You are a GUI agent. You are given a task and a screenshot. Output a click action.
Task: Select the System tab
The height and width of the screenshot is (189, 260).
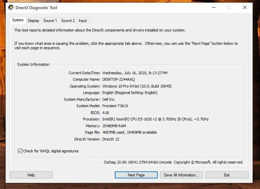click(x=18, y=20)
